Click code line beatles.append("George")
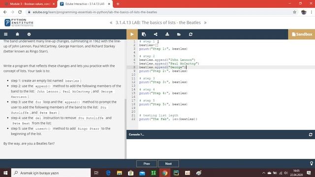 (x=163, y=67)
